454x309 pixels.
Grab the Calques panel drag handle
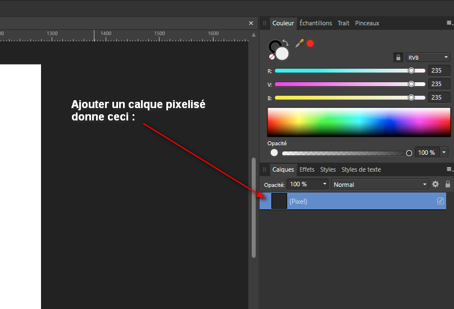tap(264, 169)
